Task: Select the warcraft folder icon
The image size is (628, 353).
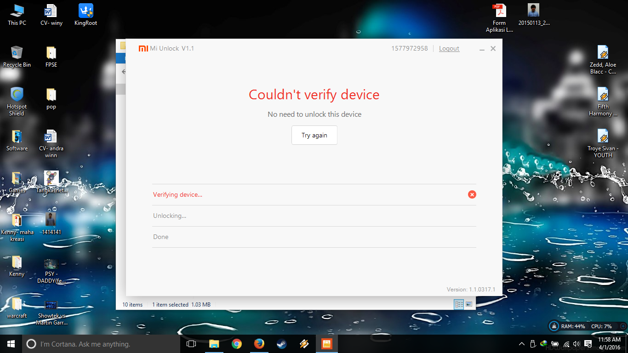Action: [17, 307]
